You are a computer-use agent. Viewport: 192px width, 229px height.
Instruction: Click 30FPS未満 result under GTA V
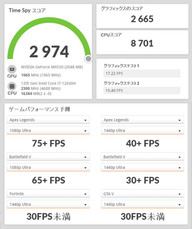(x=143, y=216)
